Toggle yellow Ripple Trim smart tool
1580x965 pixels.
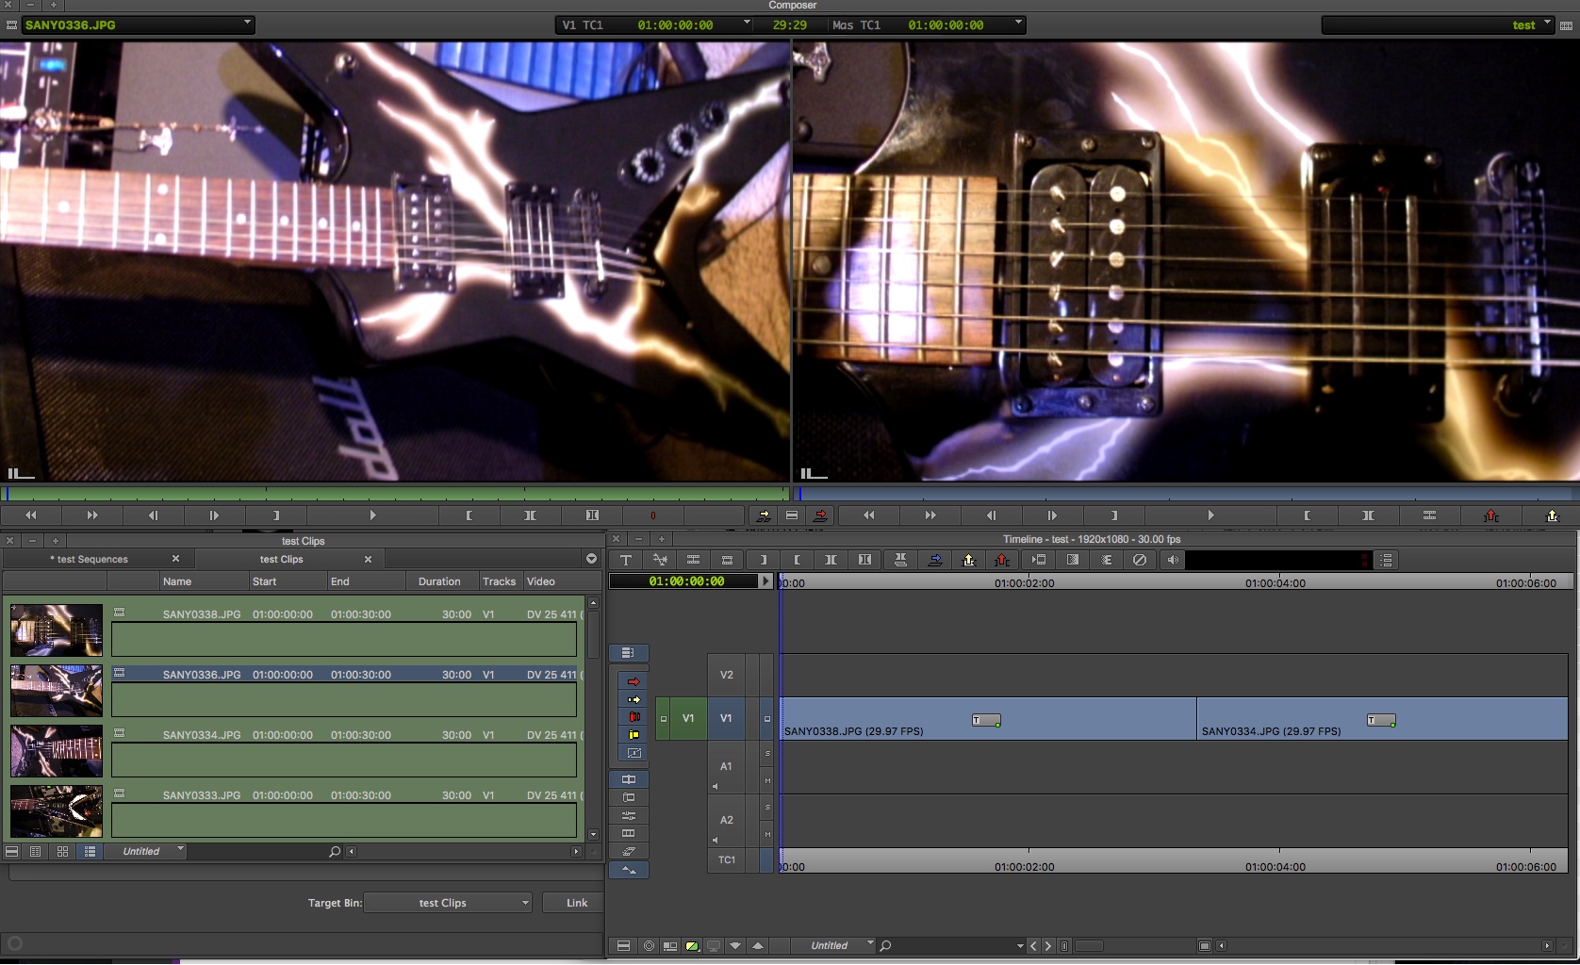[x=634, y=735]
